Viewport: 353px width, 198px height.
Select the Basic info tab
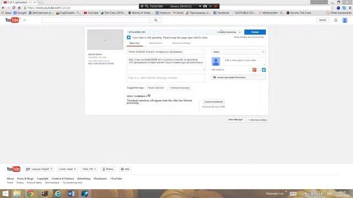[x=135, y=43]
